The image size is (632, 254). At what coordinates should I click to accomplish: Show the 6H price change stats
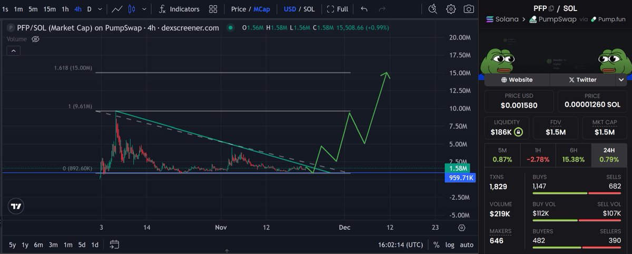pos(573,154)
